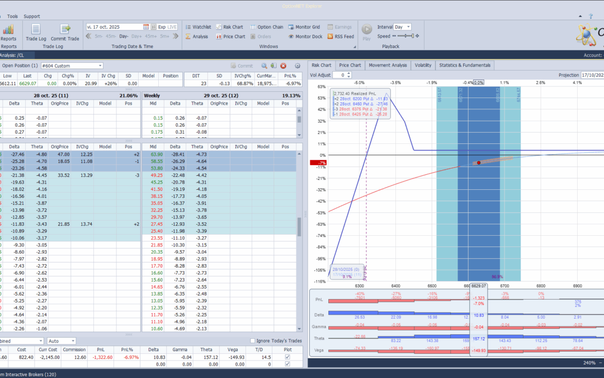Click the Commit Trade ribbon icon
This screenshot has height=378, width=604.
tap(65, 32)
